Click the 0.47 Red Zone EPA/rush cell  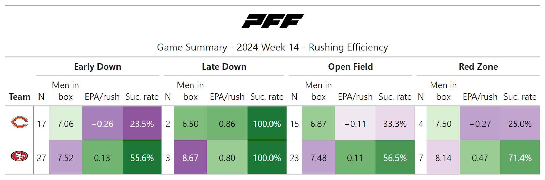click(480, 158)
